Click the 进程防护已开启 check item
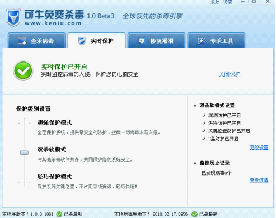The height and width of the screenshot is (218, 276). coord(222,123)
